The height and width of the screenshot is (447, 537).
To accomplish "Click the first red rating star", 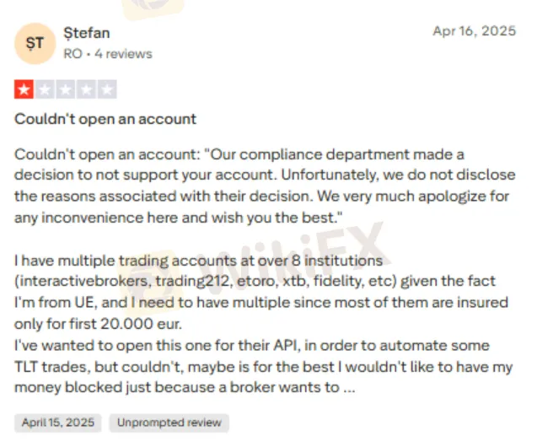I will click(x=24, y=89).
